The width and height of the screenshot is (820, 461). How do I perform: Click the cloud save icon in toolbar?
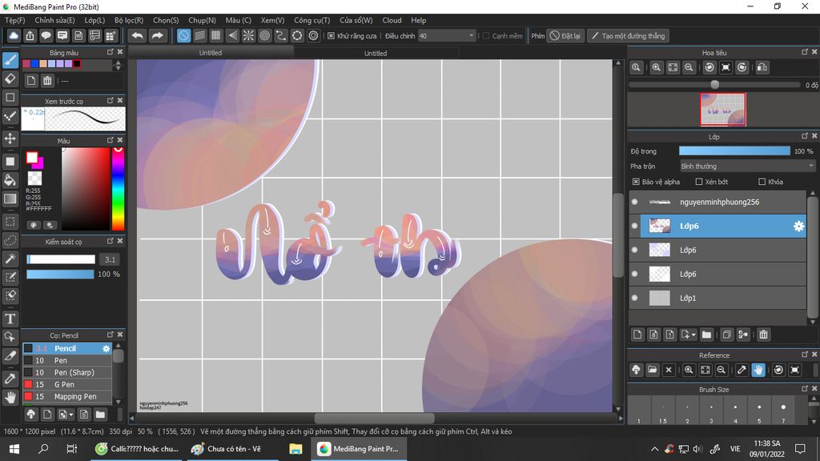14,35
